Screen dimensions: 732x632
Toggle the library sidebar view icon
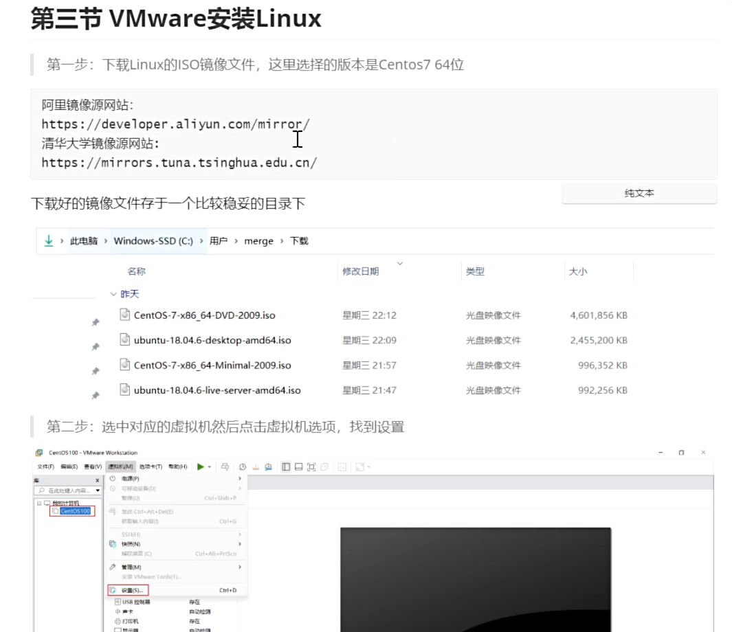tap(286, 467)
